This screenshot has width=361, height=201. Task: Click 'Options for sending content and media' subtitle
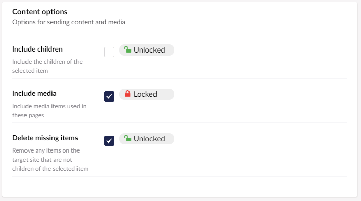[x=69, y=22]
